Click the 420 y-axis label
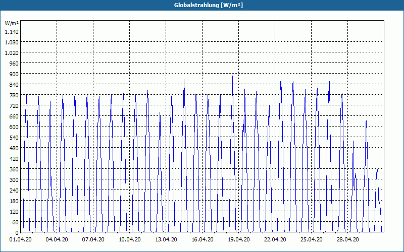404x252 pixels. coord(14,159)
